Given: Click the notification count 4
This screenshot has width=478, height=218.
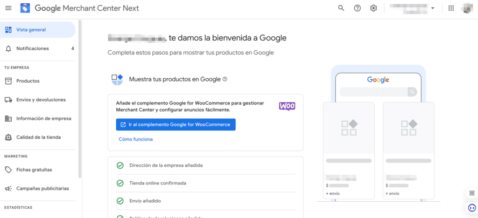Looking at the screenshot, I should click(72, 48).
